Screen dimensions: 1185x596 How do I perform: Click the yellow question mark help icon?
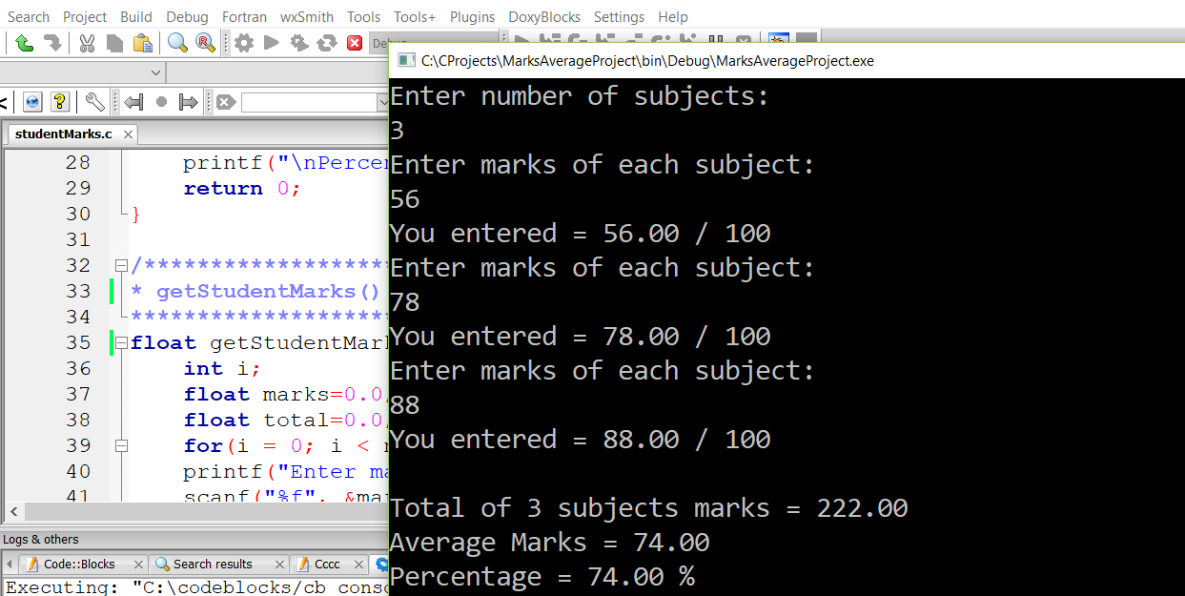point(59,102)
